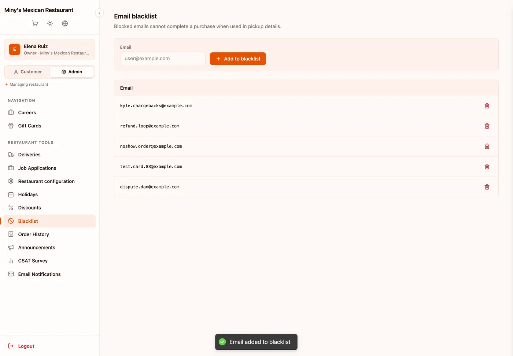Switch to Admin mode
The height and width of the screenshot is (356, 513).
coord(72,72)
